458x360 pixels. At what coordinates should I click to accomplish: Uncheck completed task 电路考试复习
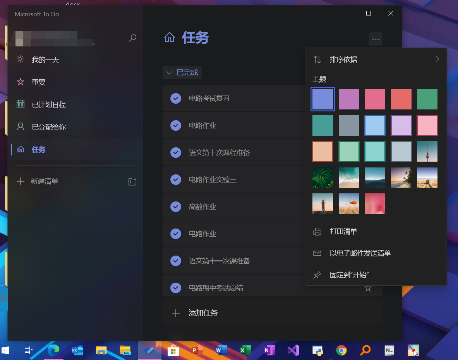click(x=175, y=99)
